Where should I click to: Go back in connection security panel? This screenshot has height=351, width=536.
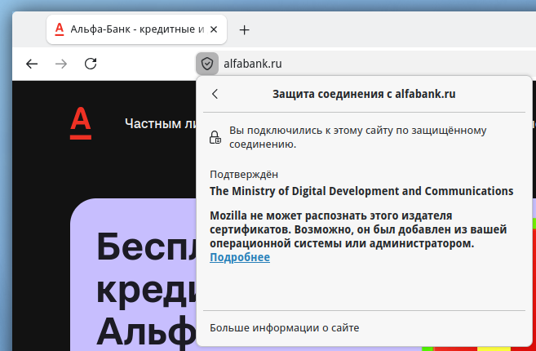coord(215,94)
